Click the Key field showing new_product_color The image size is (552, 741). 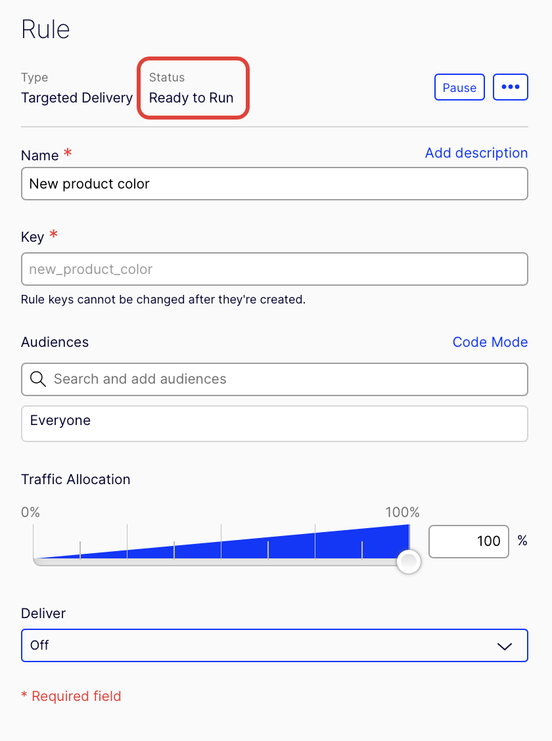point(274,269)
